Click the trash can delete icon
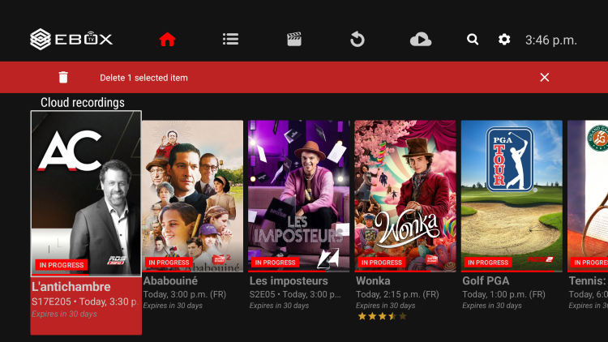 [x=63, y=78]
